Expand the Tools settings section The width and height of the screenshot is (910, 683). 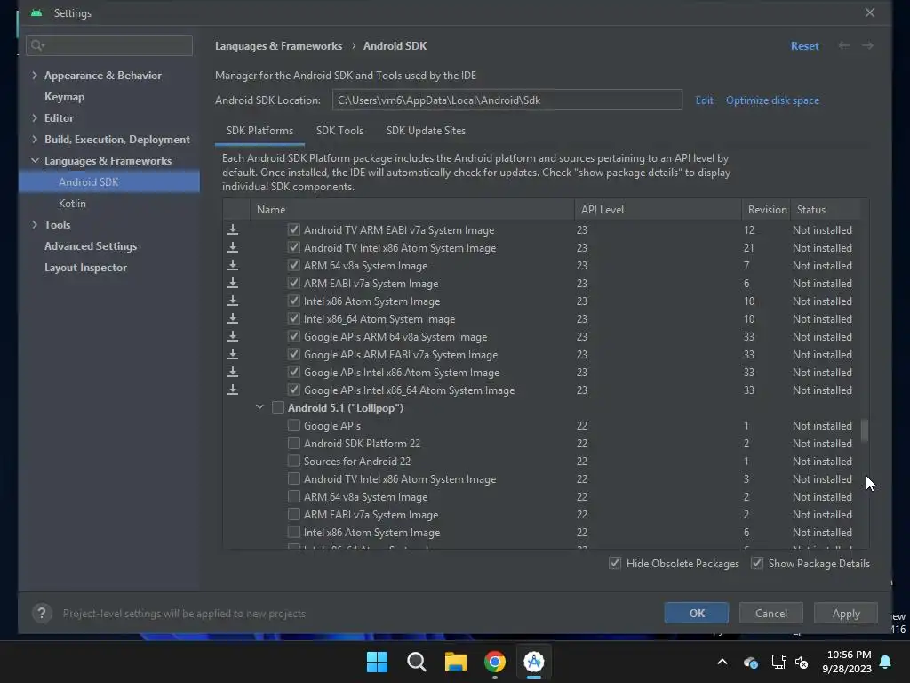(35, 225)
